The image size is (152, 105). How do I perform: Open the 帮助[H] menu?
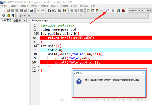tap(94, 6)
